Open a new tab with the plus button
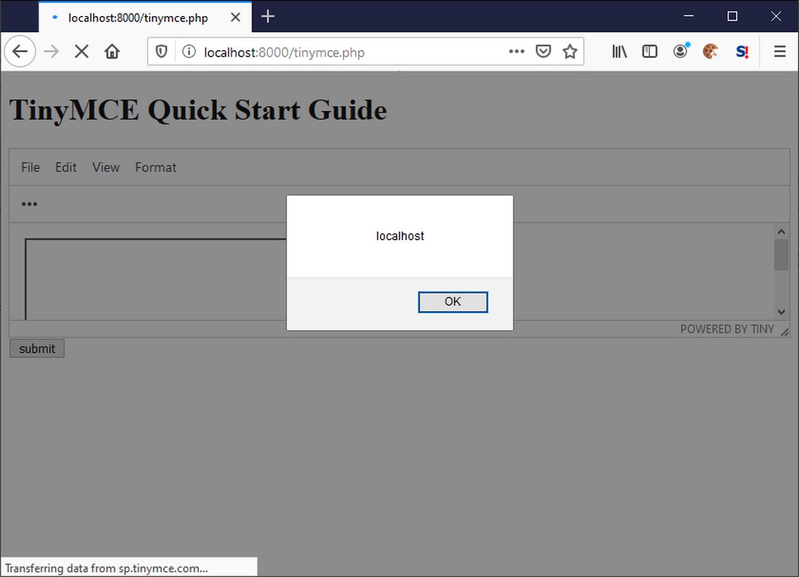The image size is (799, 577). 268,17
